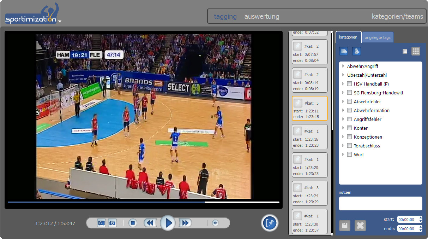Open the sportimization logo dropdown arrow

tap(60, 21)
